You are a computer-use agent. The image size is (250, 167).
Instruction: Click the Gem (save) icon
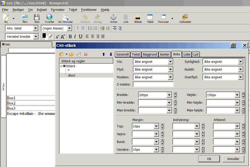tap(37, 18)
